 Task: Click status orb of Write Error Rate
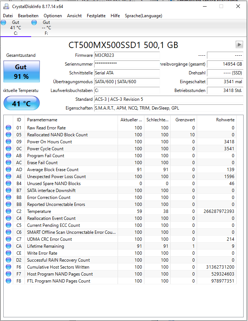[8, 253]
